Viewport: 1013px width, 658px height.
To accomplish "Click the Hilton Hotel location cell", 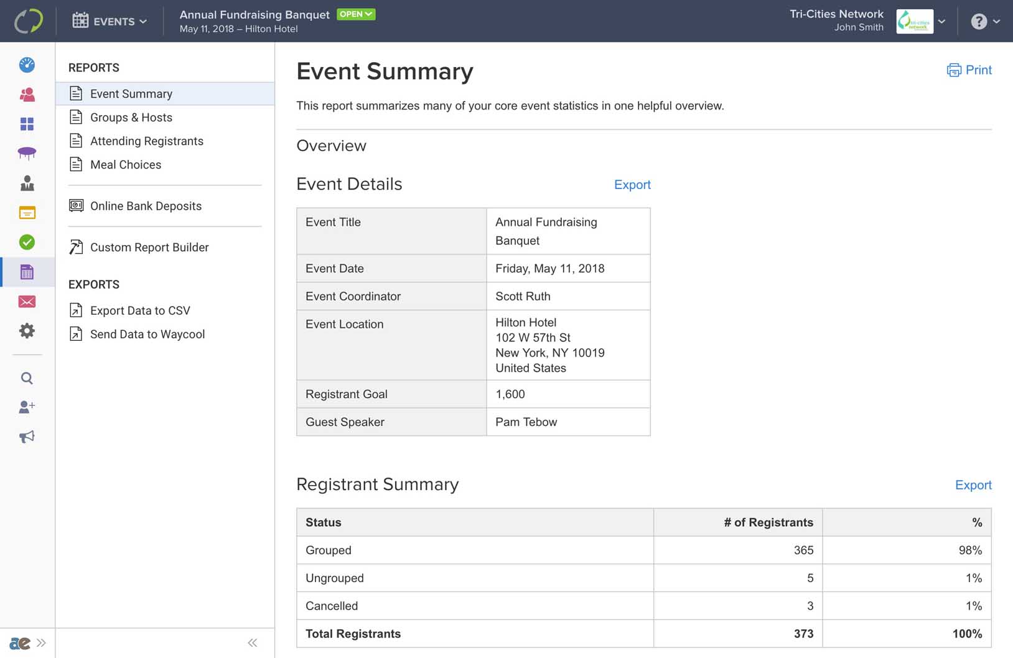I will 568,345.
